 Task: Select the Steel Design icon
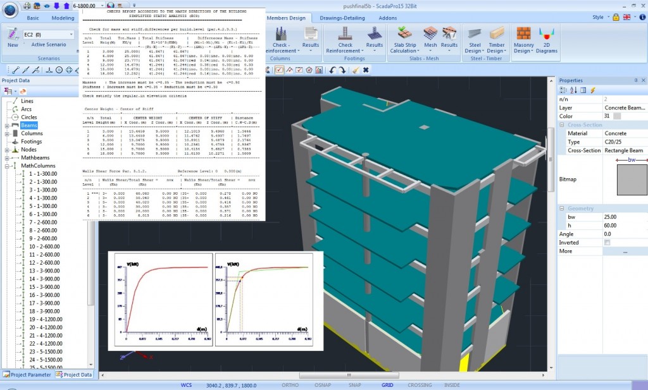[473, 35]
